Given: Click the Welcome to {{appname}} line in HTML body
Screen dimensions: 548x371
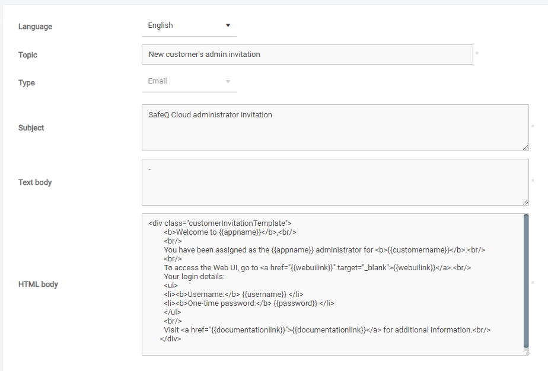Looking at the screenshot, I should pyautogui.click(x=230, y=232).
